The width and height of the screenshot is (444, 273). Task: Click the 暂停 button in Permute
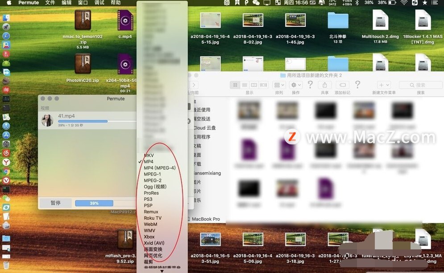(x=55, y=203)
